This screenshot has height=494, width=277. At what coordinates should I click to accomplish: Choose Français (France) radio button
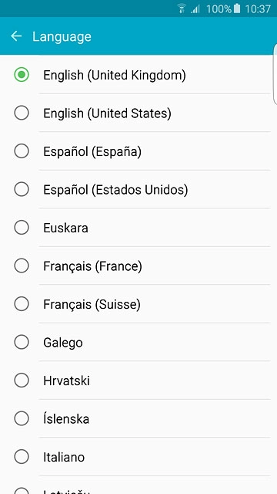tap(22, 266)
